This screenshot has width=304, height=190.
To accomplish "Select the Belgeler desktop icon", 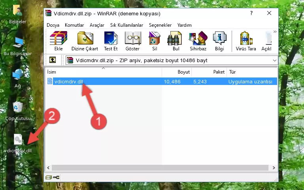I will [17, 14].
